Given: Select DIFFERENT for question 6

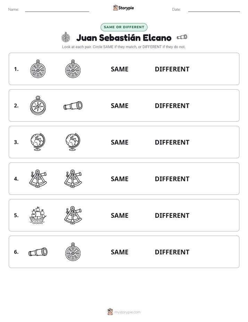Looking at the screenshot, I should [x=172, y=252].
